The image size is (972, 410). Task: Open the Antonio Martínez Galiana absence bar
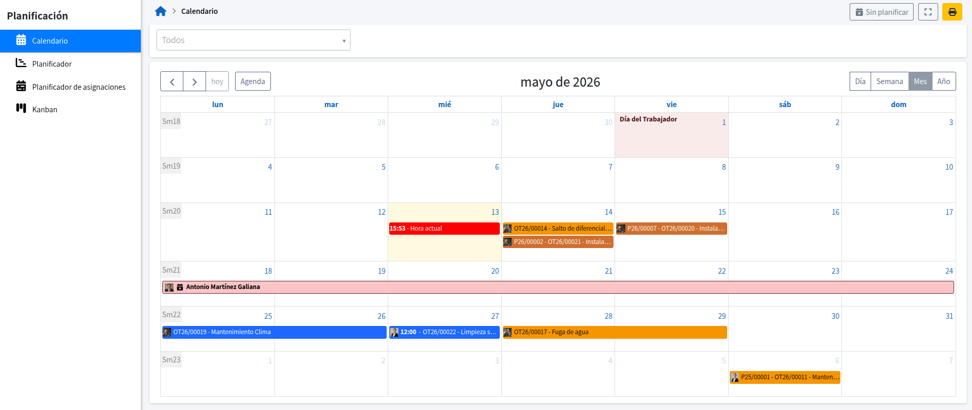pos(558,287)
